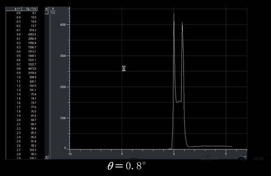Click the 1000 label on the vertical axis
Image resolution: width=271 pixels, height=176 pixels.
pos(63,118)
